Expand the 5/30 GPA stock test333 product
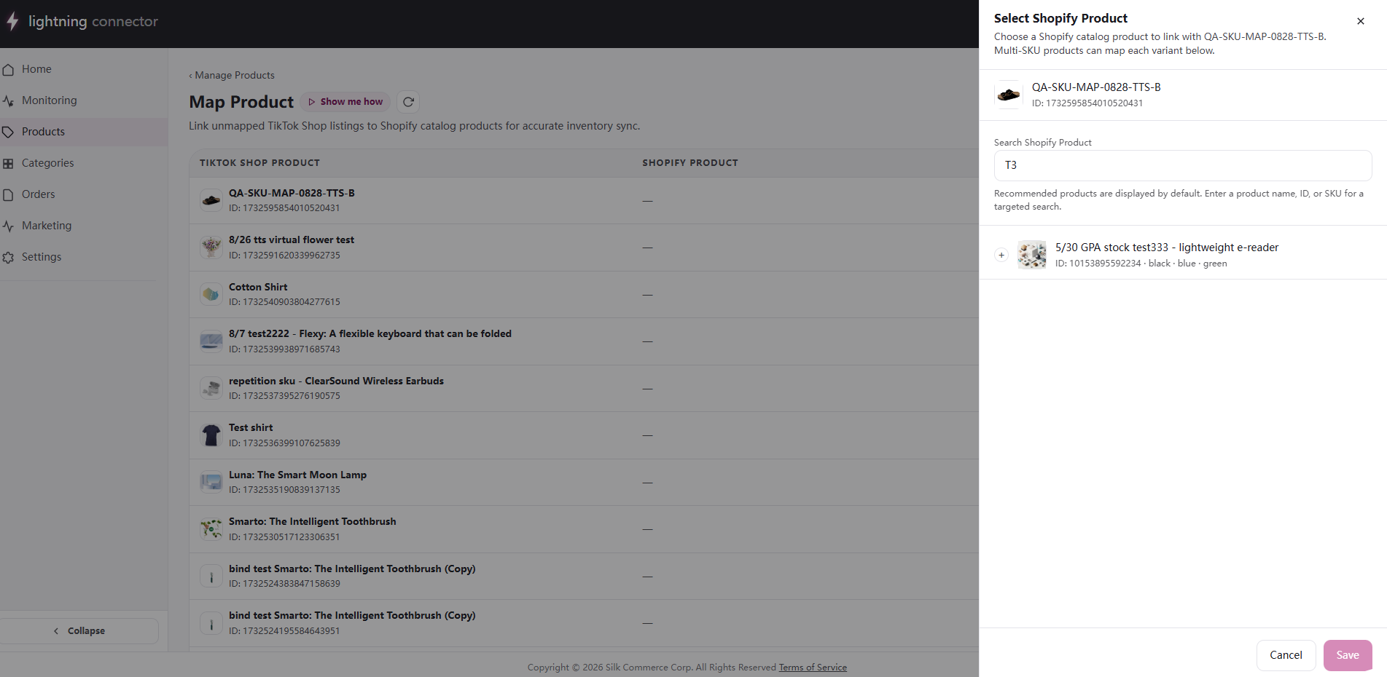Image resolution: width=1387 pixels, height=677 pixels. 1001,255
